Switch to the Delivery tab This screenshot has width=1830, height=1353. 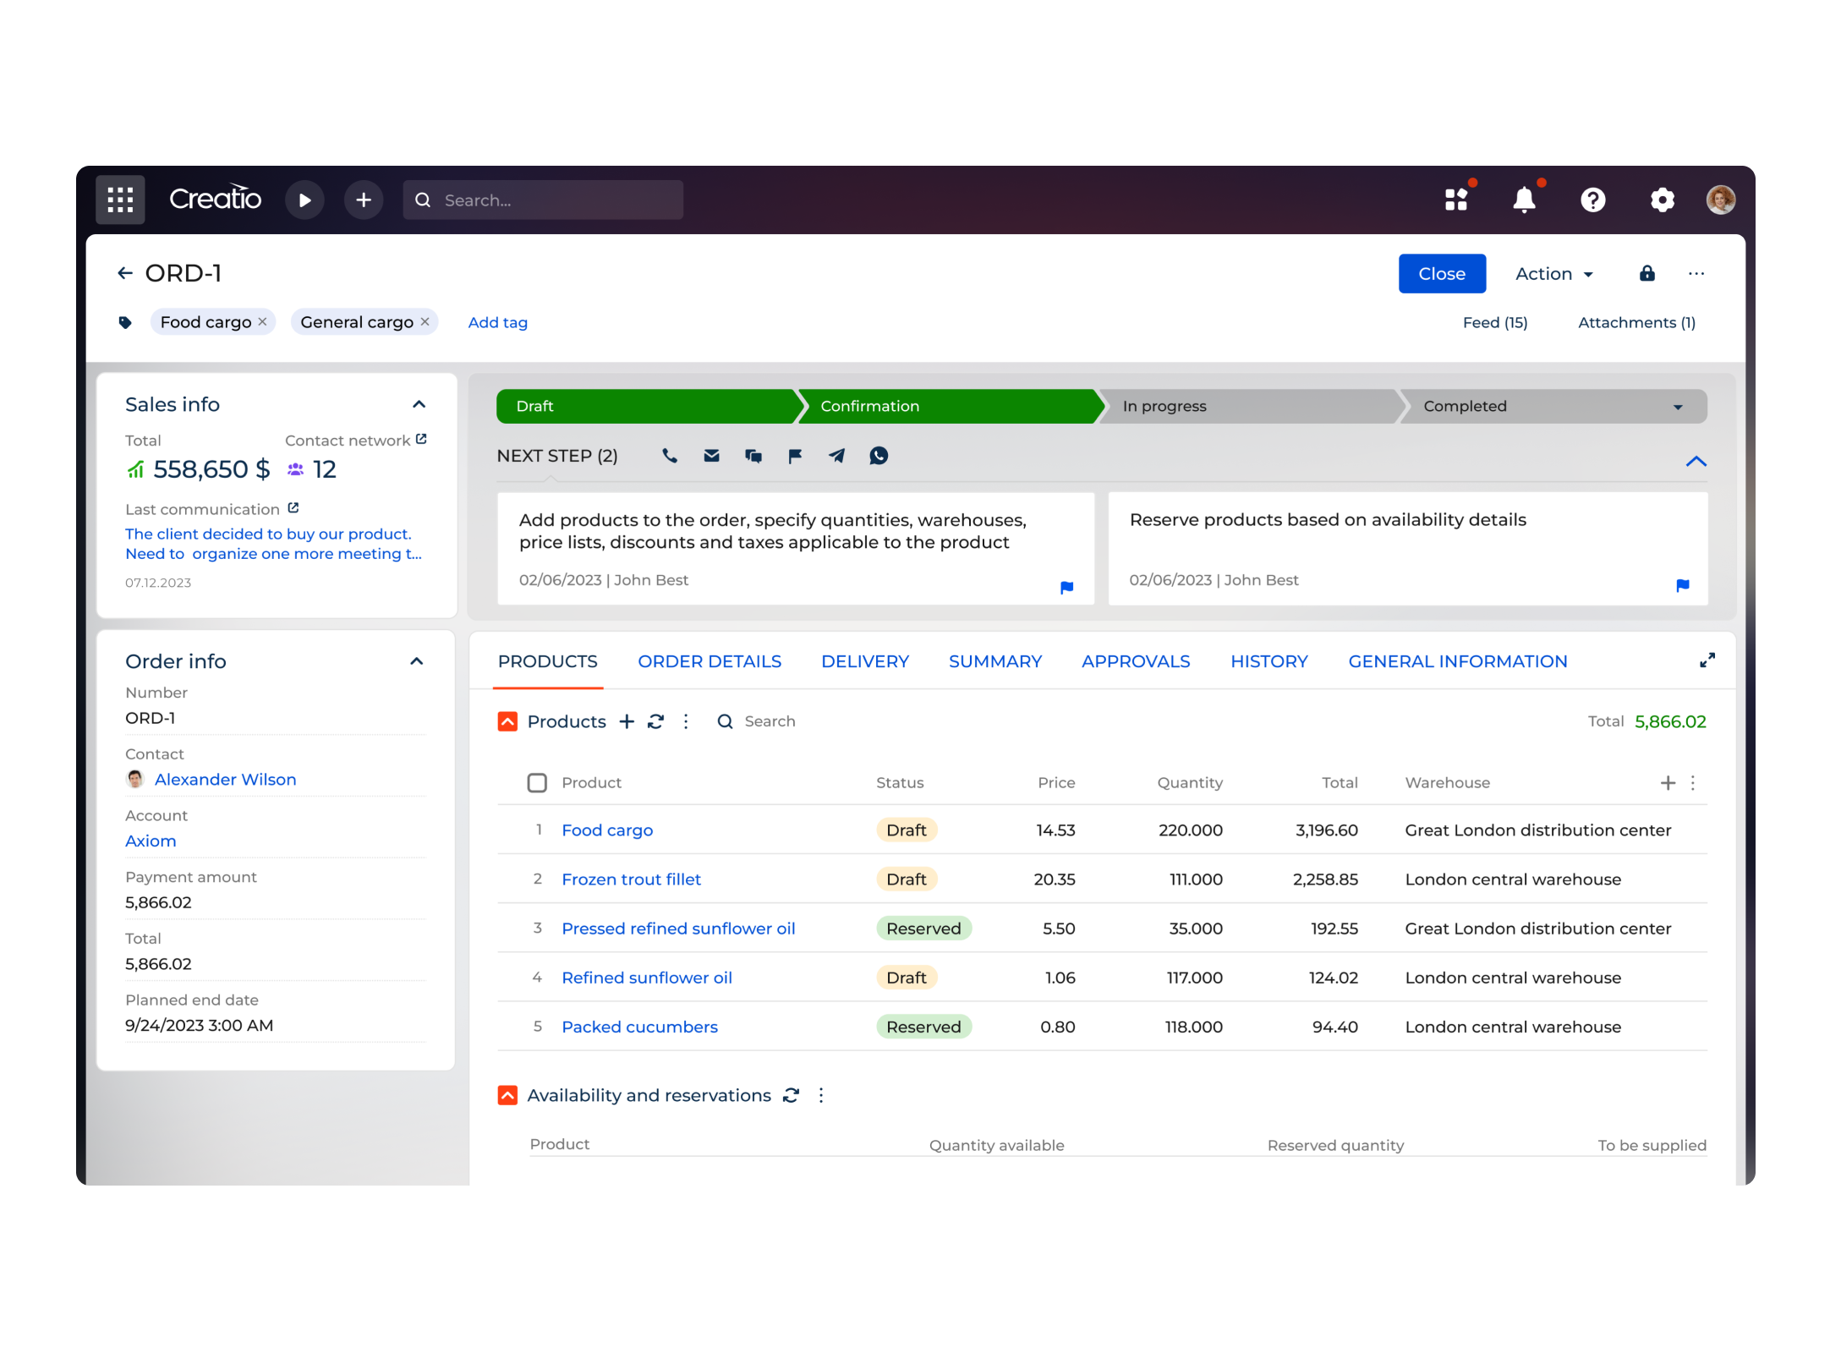click(x=865, y=661)
